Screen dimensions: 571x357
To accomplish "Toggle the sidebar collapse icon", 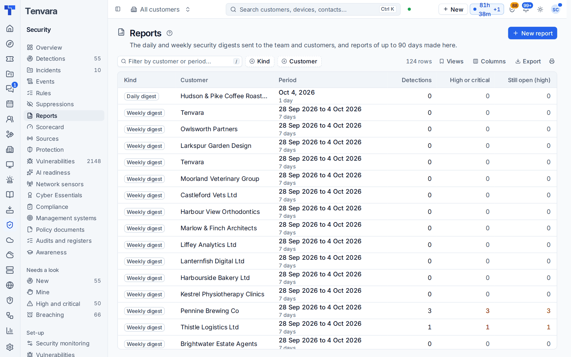I will [118, 9].
